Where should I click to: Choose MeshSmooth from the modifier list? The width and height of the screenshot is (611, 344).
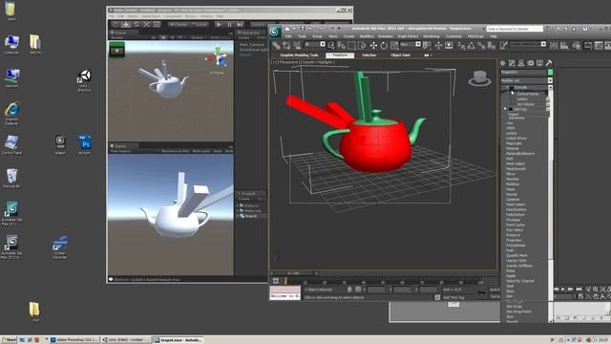[516, 169]
